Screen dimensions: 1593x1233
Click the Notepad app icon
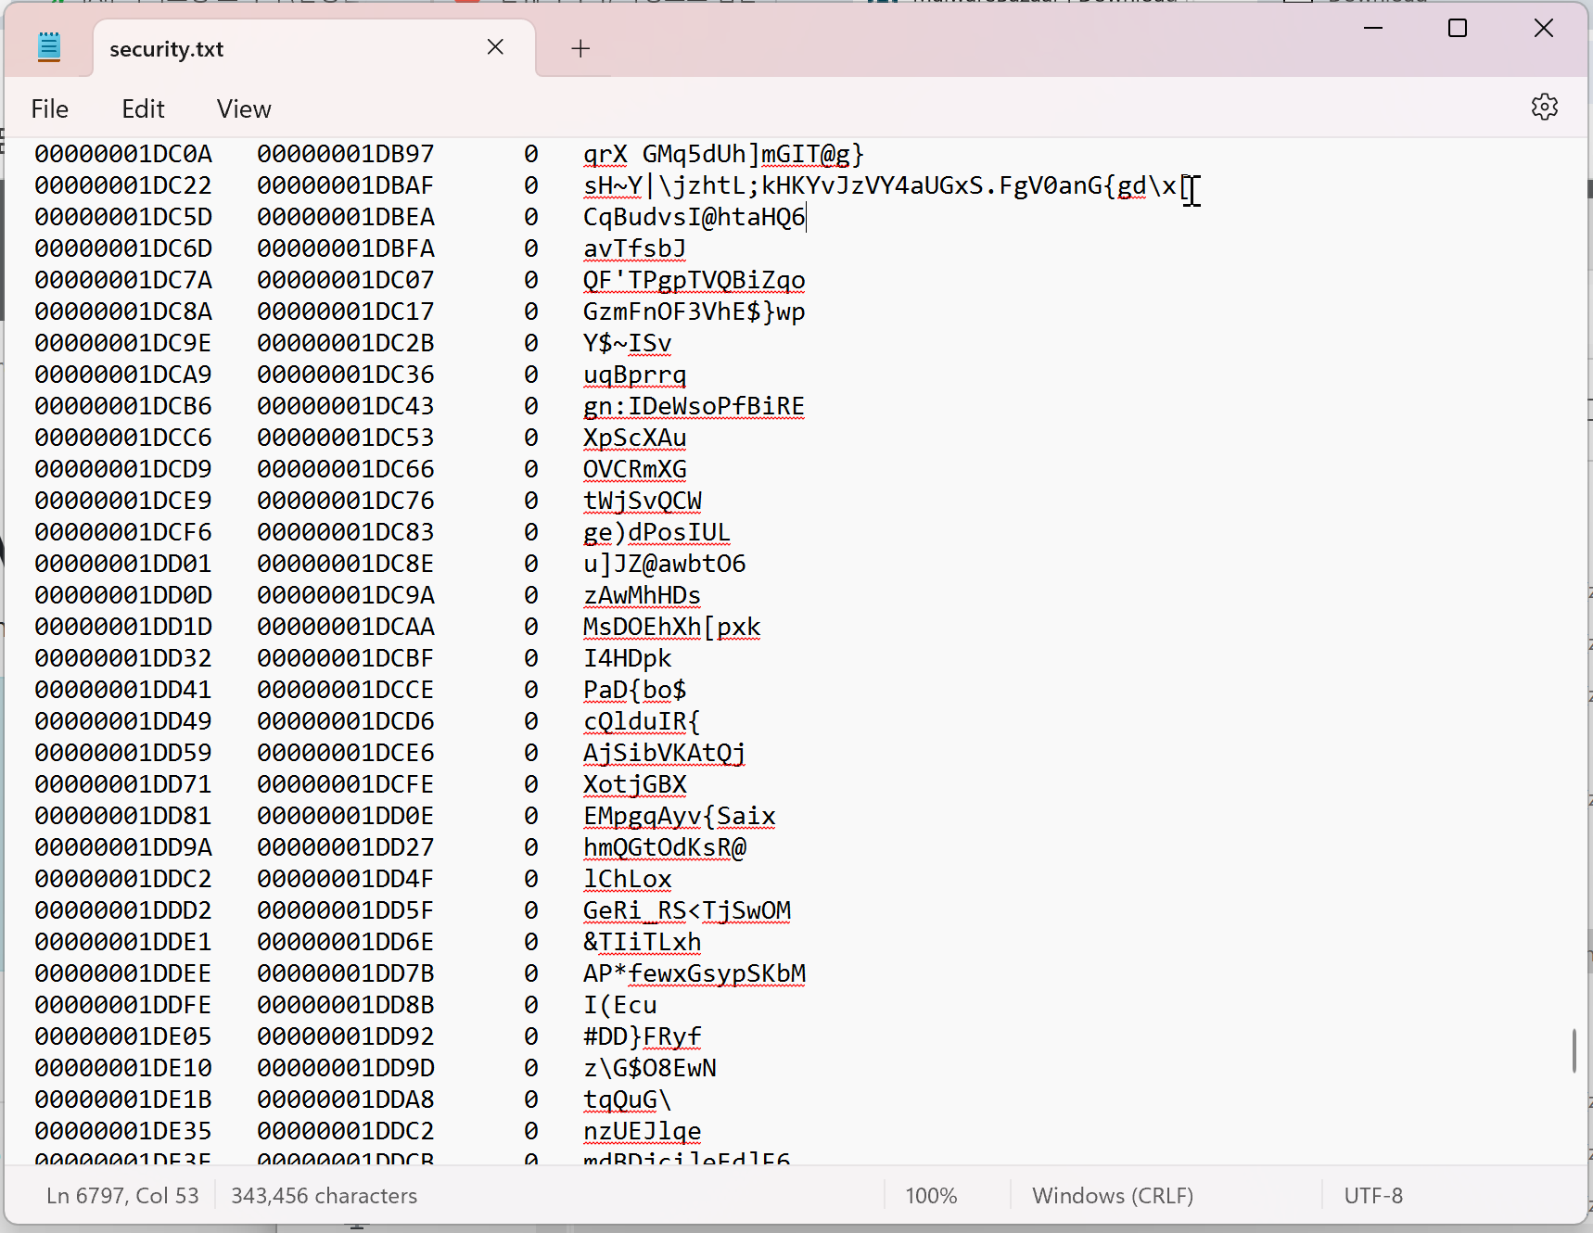49,47
